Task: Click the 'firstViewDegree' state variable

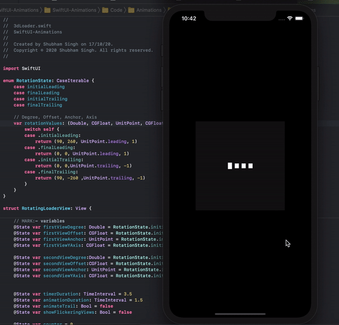Action: point(63,227)
